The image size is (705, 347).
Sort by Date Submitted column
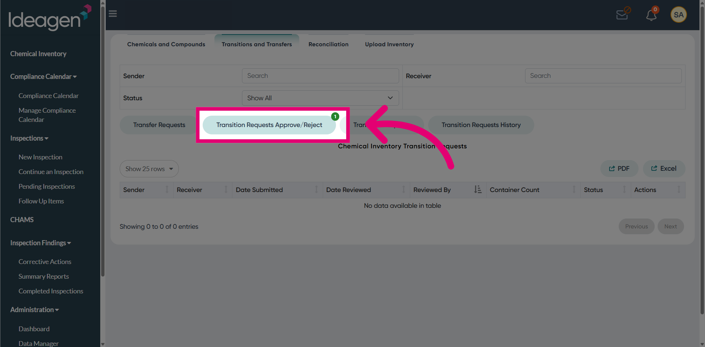pyautogui.click(x=277, y=190)
